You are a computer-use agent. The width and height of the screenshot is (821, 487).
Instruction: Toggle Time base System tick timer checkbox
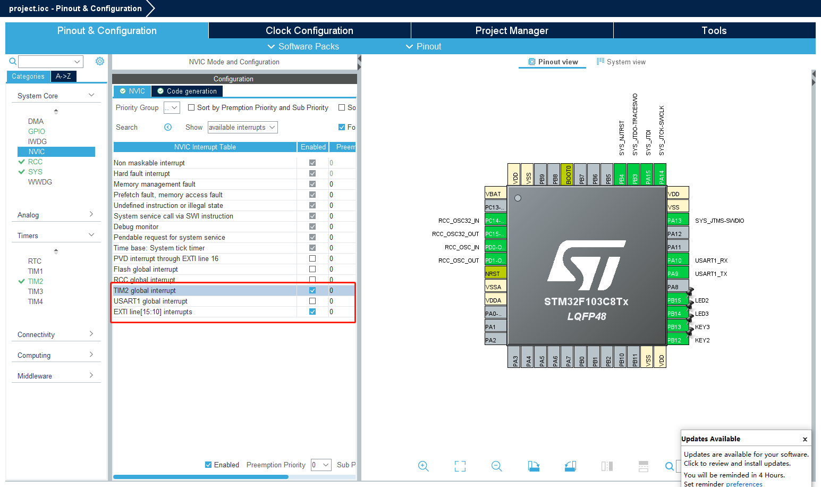tap(312, 248)
